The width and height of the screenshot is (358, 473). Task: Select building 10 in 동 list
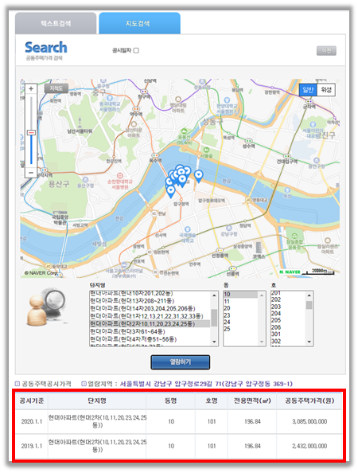point(240,294)
